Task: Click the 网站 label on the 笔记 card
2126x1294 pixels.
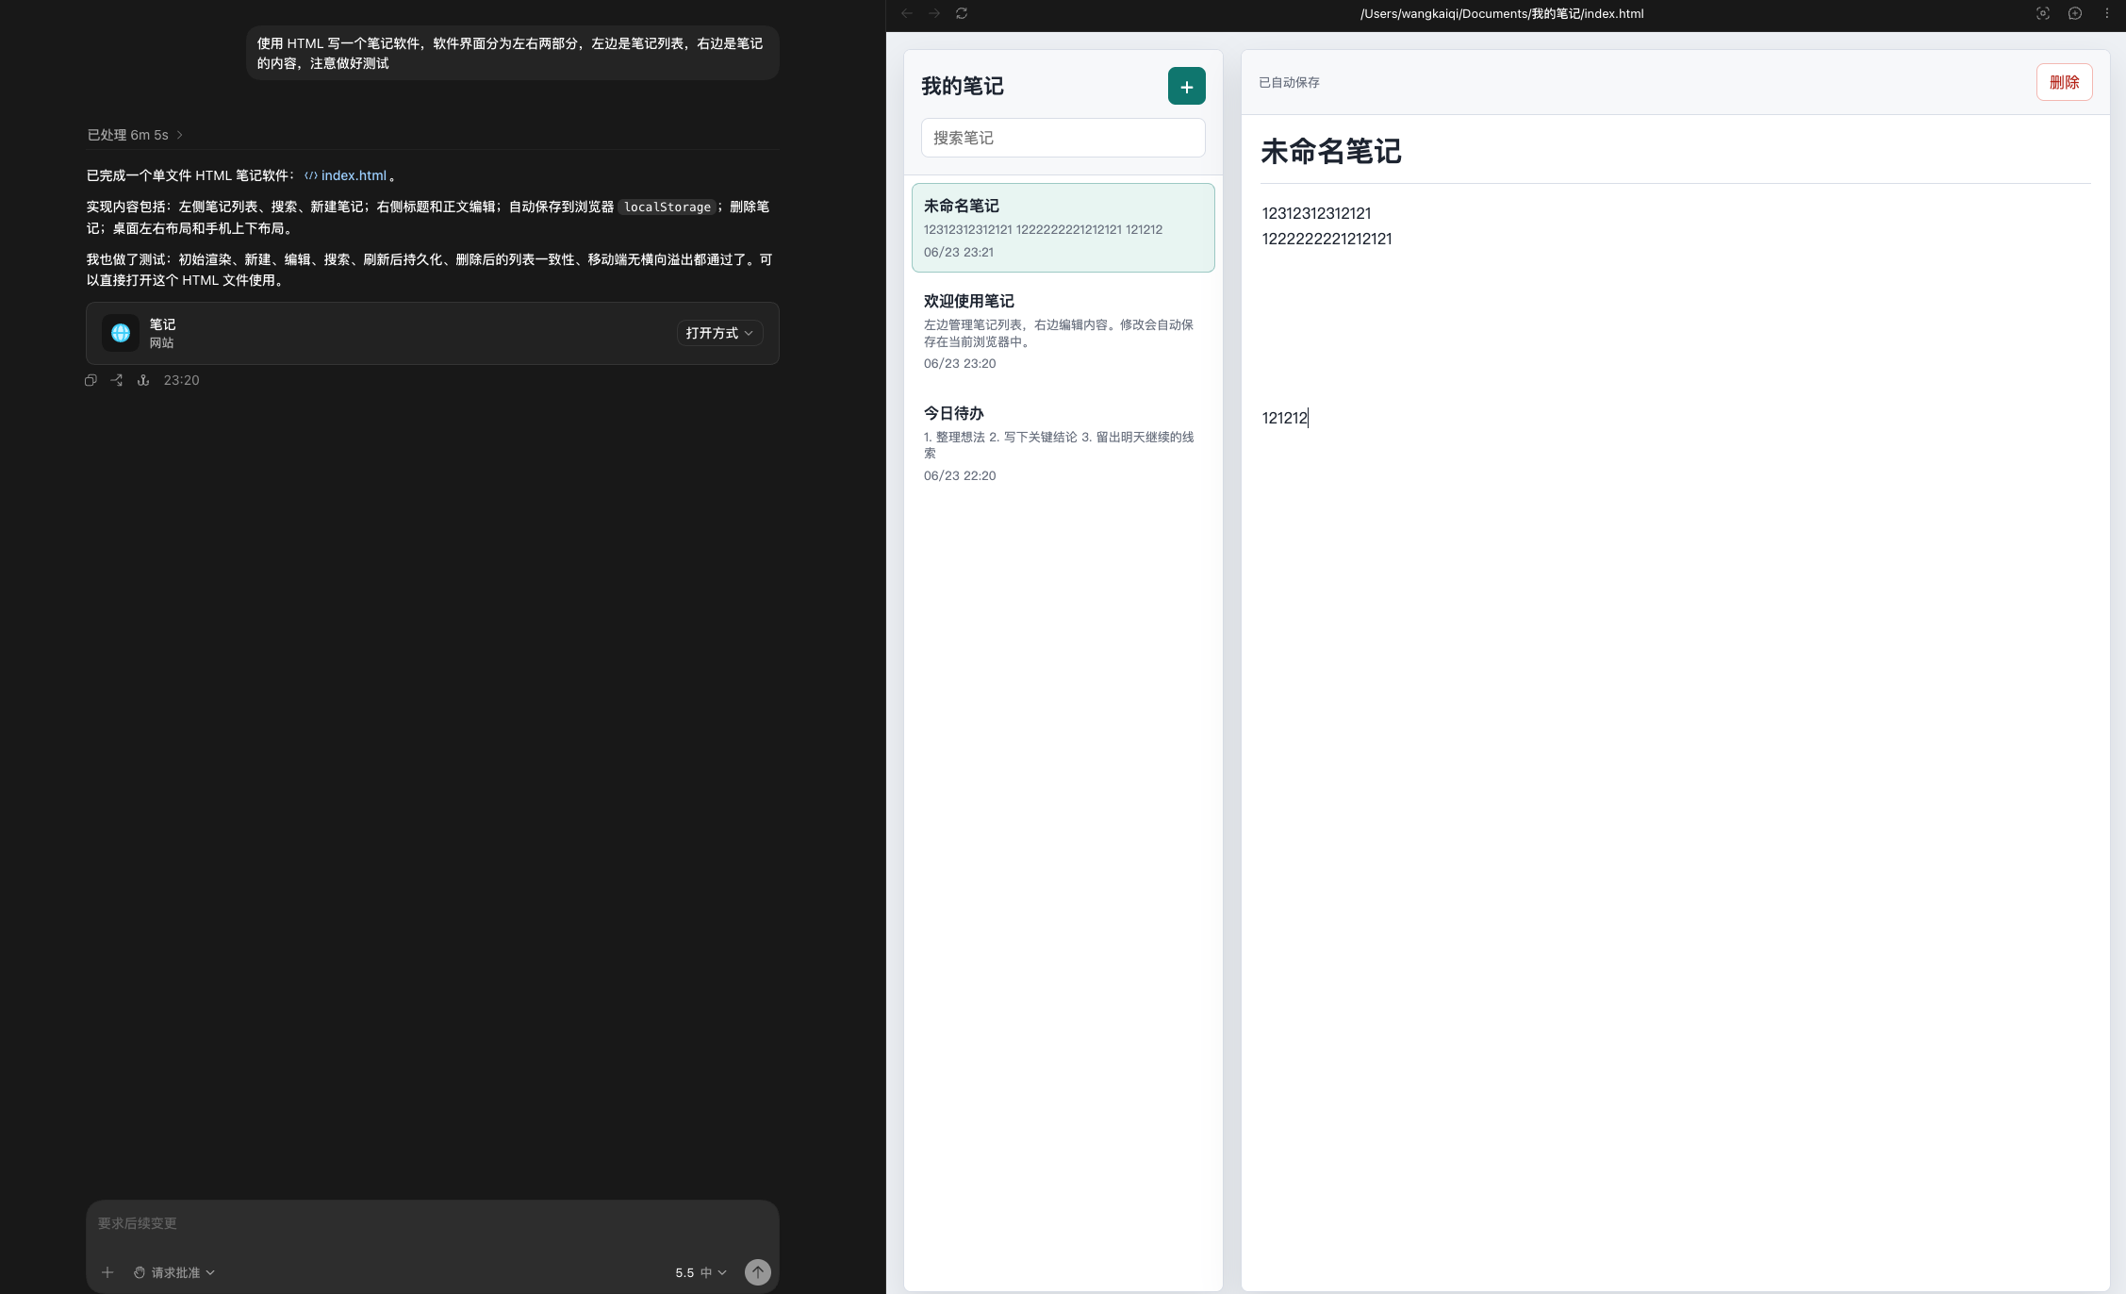Action: coord(161,343)
